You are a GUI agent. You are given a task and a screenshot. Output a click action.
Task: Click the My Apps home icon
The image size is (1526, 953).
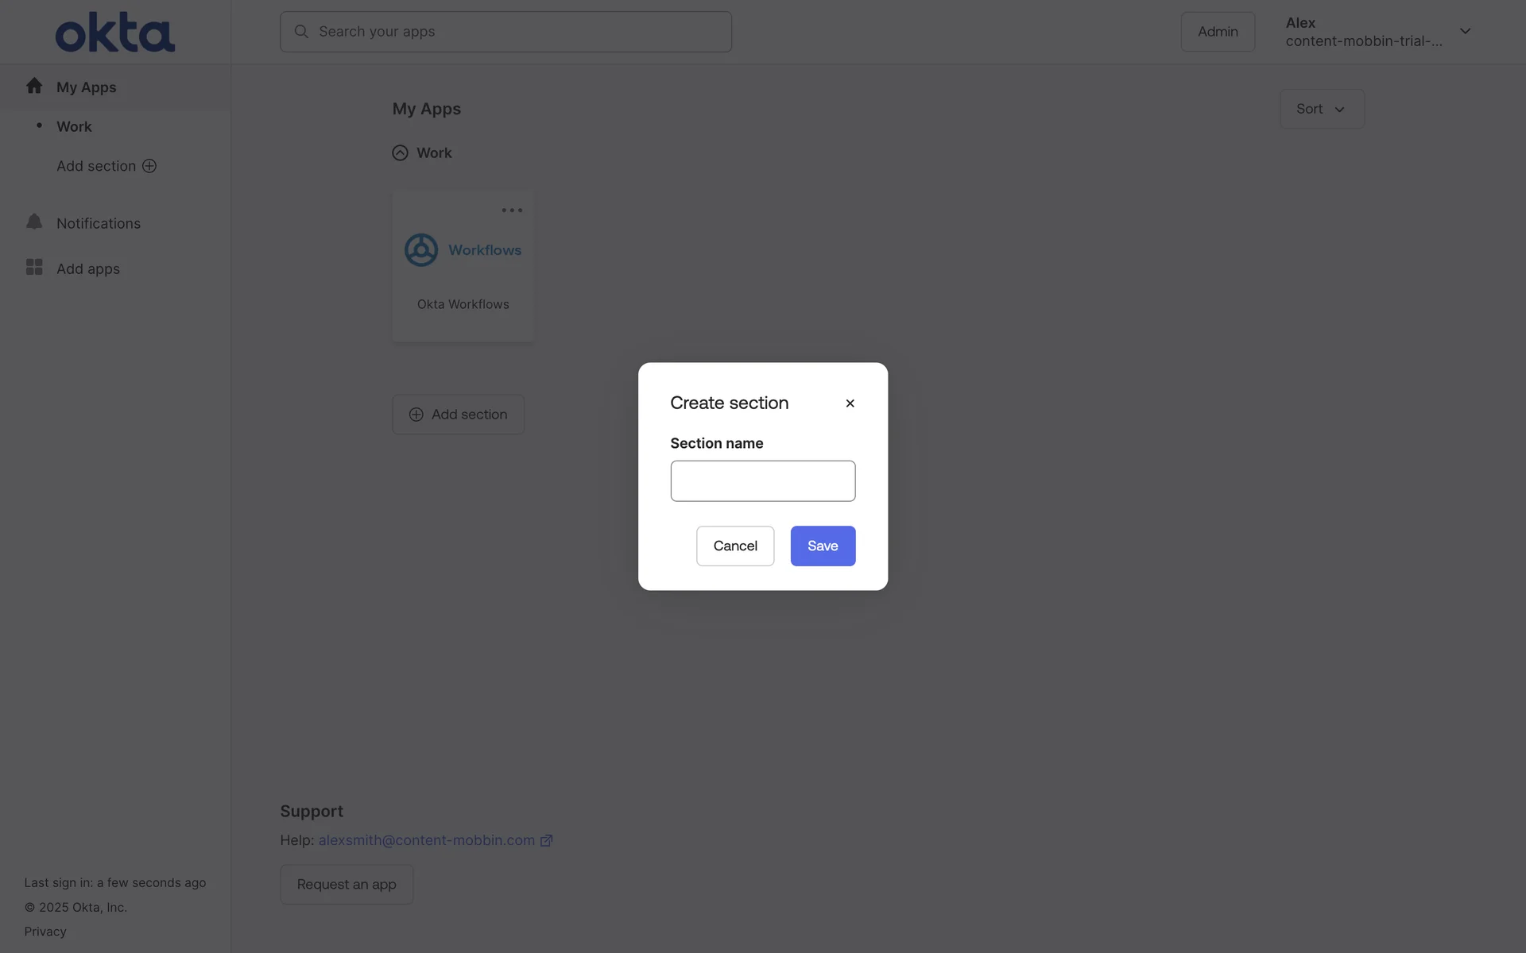[x=34, y=86]
